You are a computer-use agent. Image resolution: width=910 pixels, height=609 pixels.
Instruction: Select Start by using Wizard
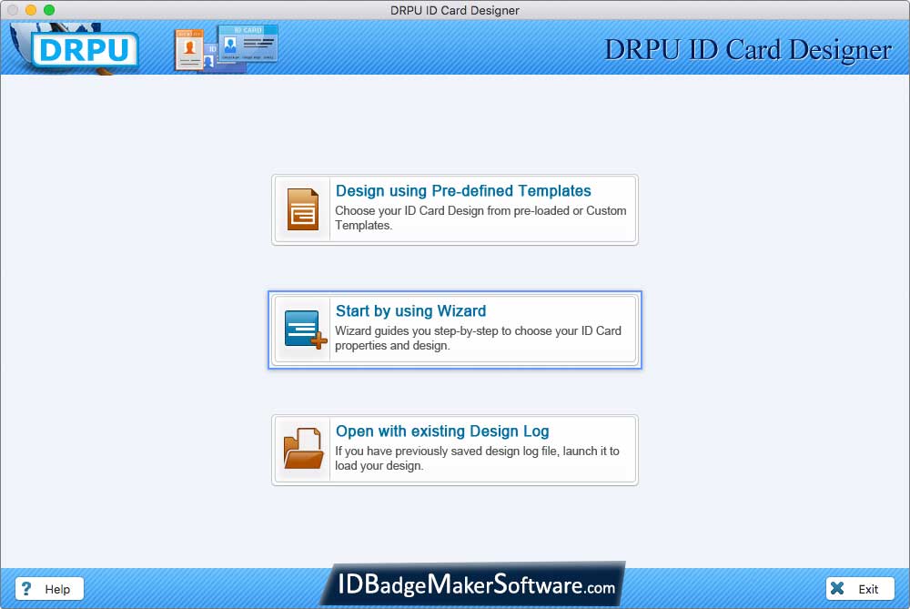point(455,330)
